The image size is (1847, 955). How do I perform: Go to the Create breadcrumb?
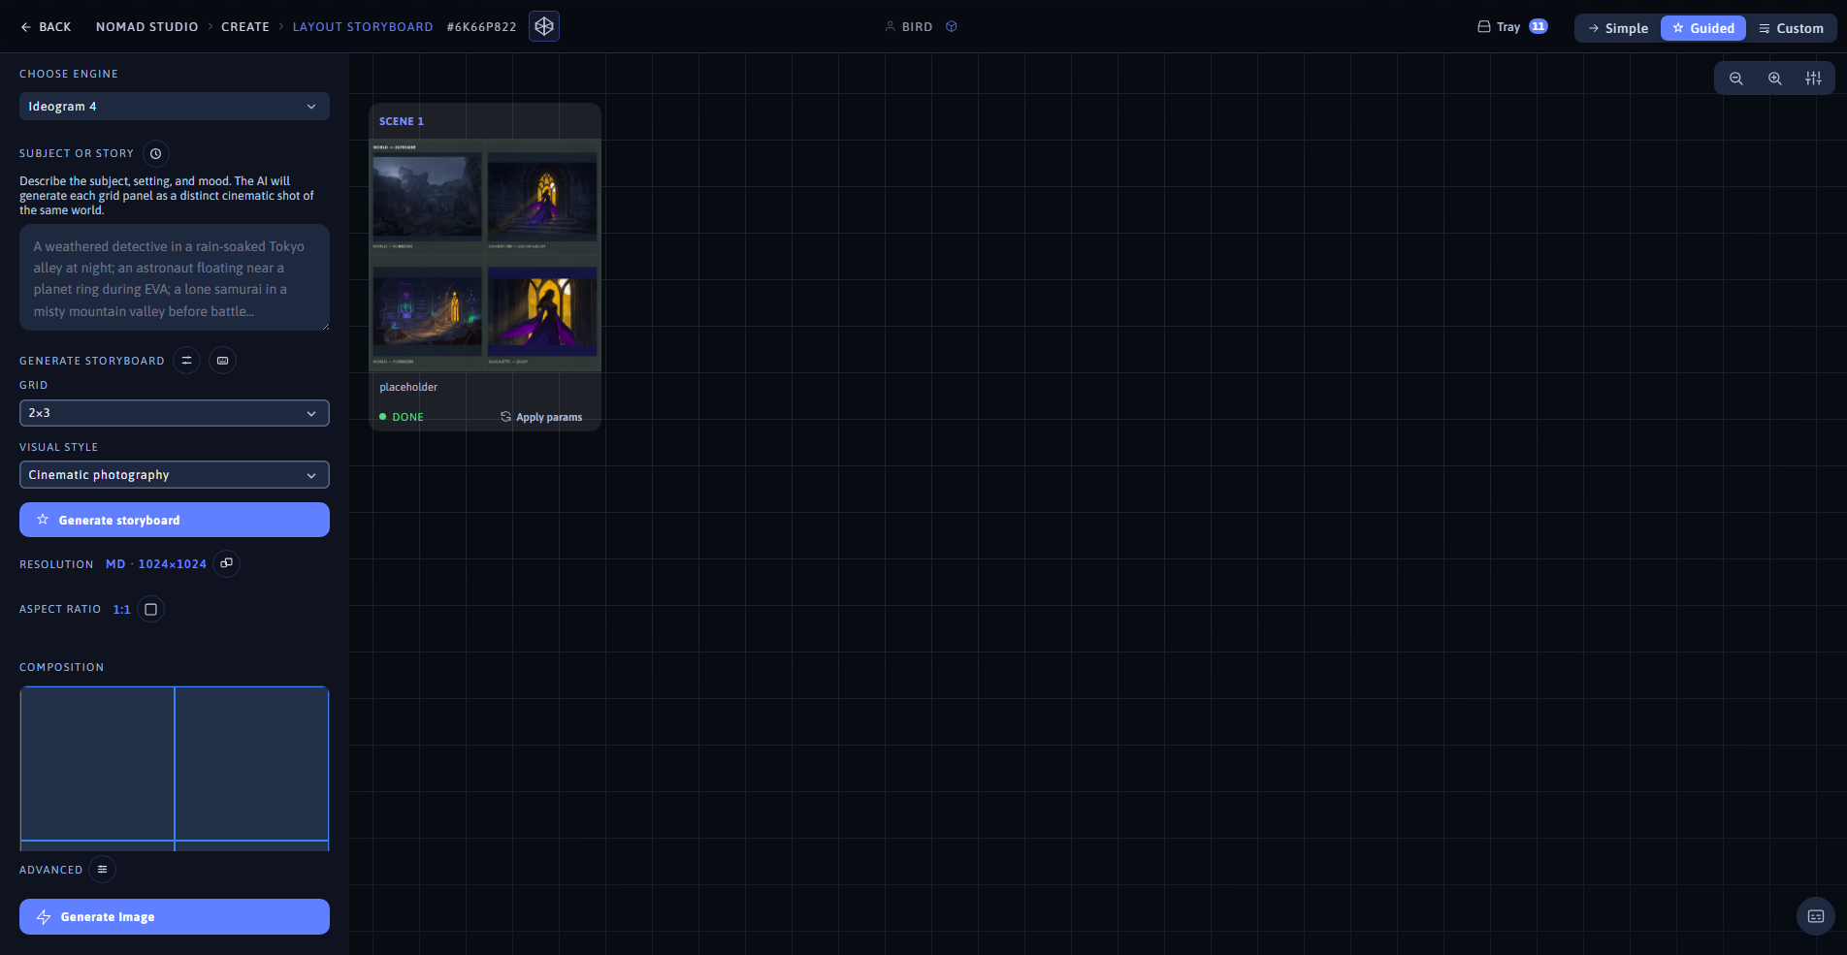coord(245,27)
